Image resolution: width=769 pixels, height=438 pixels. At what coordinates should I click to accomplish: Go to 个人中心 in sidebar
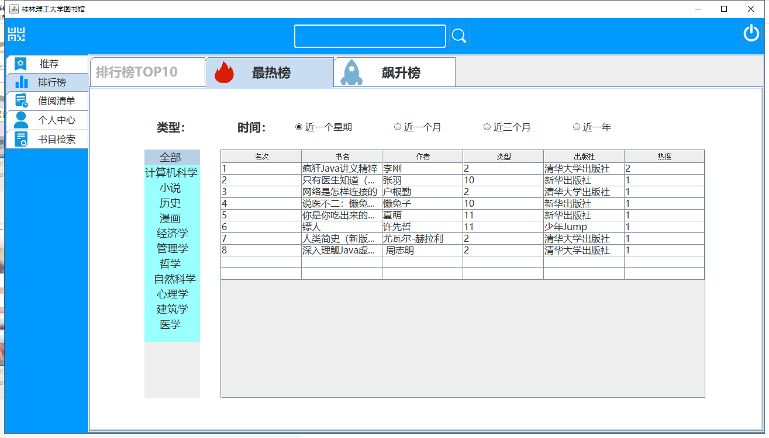tap(47, 120)
